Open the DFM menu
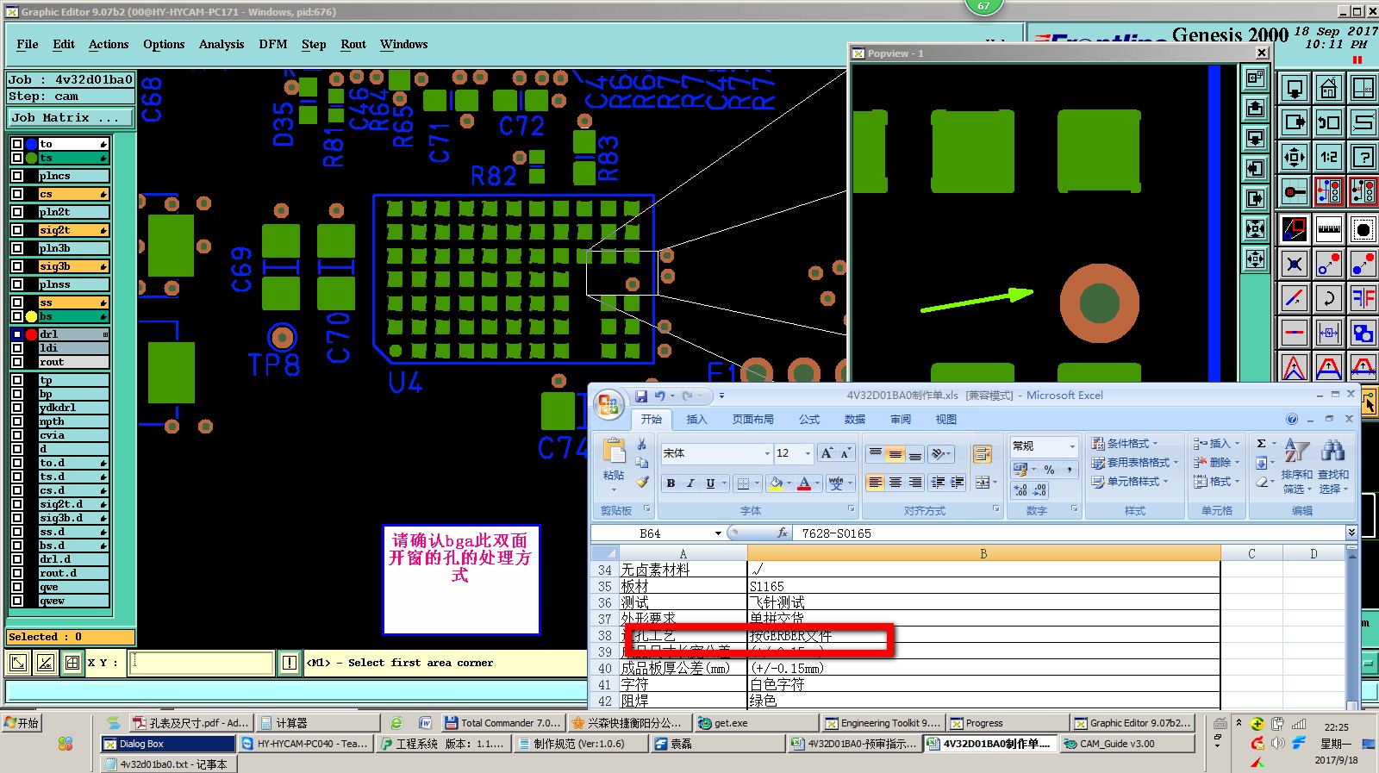Viewport: 1379px width, 773px height. [x=273, y=44]
